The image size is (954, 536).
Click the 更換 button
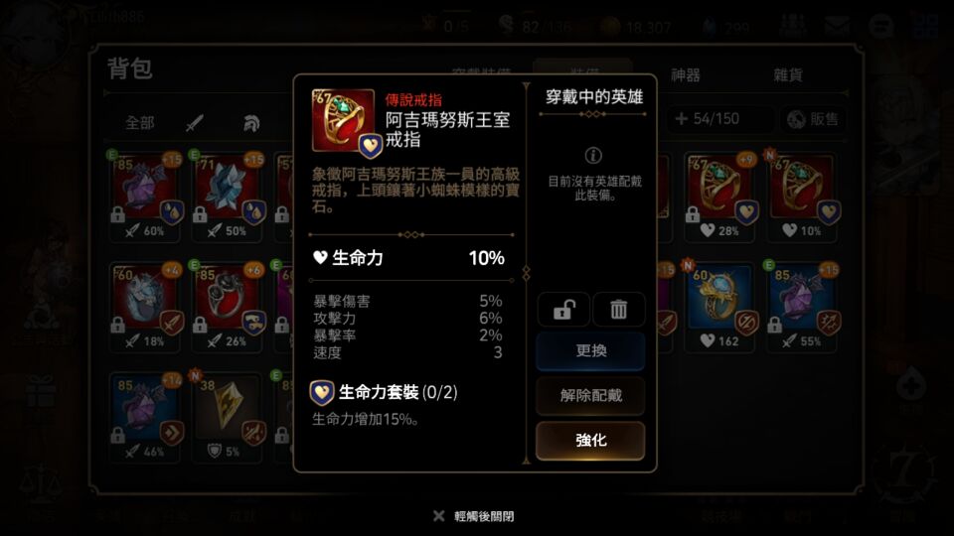(590, 350)
